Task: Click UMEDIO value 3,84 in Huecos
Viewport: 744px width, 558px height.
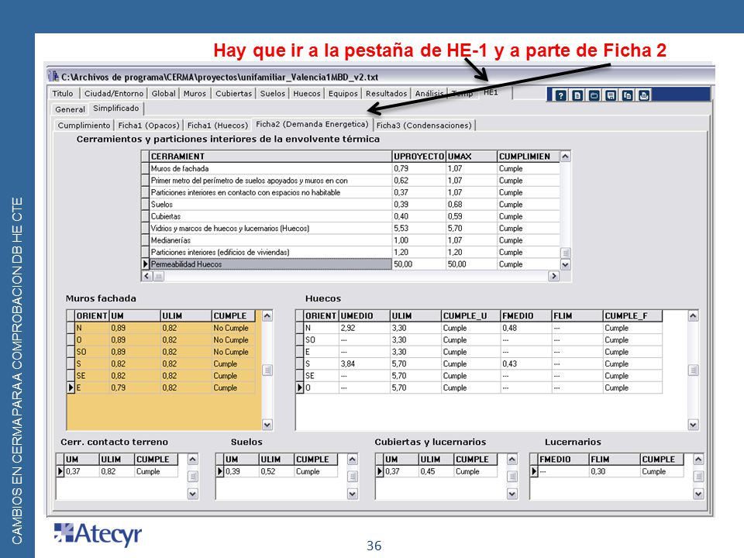Action: pos(348,364)
